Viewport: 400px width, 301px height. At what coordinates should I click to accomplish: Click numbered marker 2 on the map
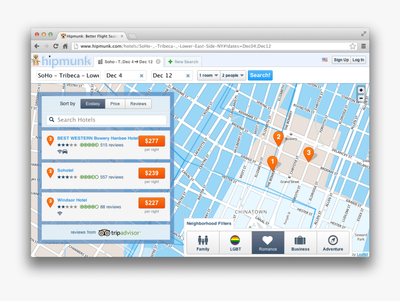(279, 138)
